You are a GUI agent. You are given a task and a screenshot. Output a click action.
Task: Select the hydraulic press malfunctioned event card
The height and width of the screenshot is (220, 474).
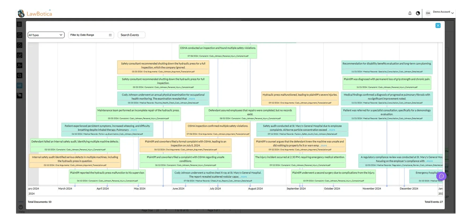pos(300,98)
